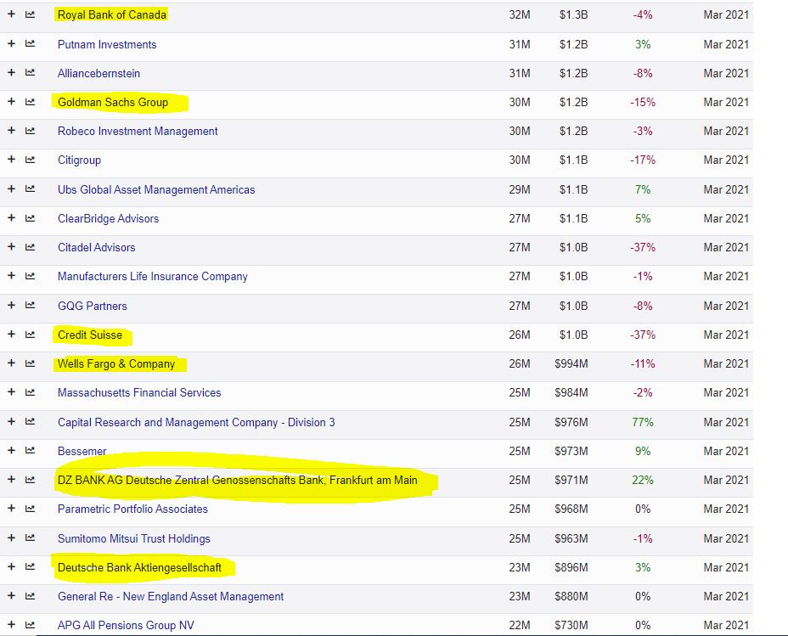788x636 pixels.
Task: Open the Citigroup link
Action: point(80,160)
